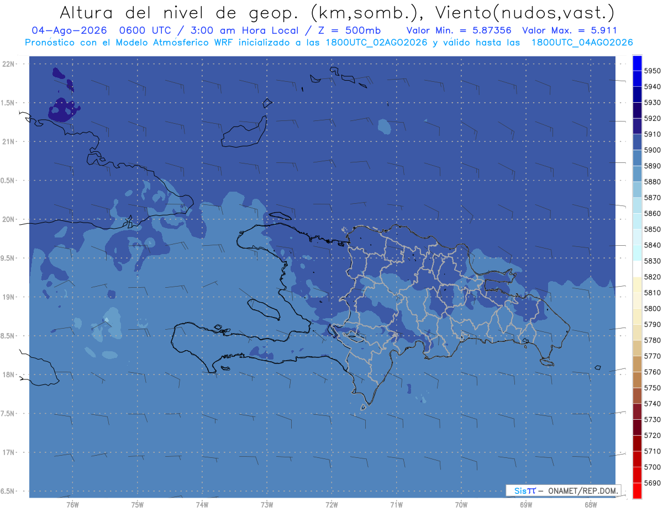Click the 76W longitude label

72,505
